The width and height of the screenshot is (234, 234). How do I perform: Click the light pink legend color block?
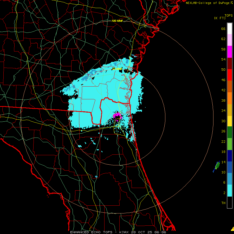coord(230,40)
